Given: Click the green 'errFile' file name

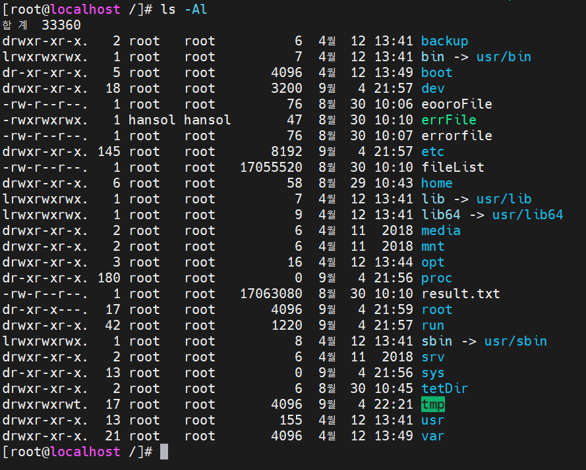Looking at the screenshot, I should (x=448, y=120).
